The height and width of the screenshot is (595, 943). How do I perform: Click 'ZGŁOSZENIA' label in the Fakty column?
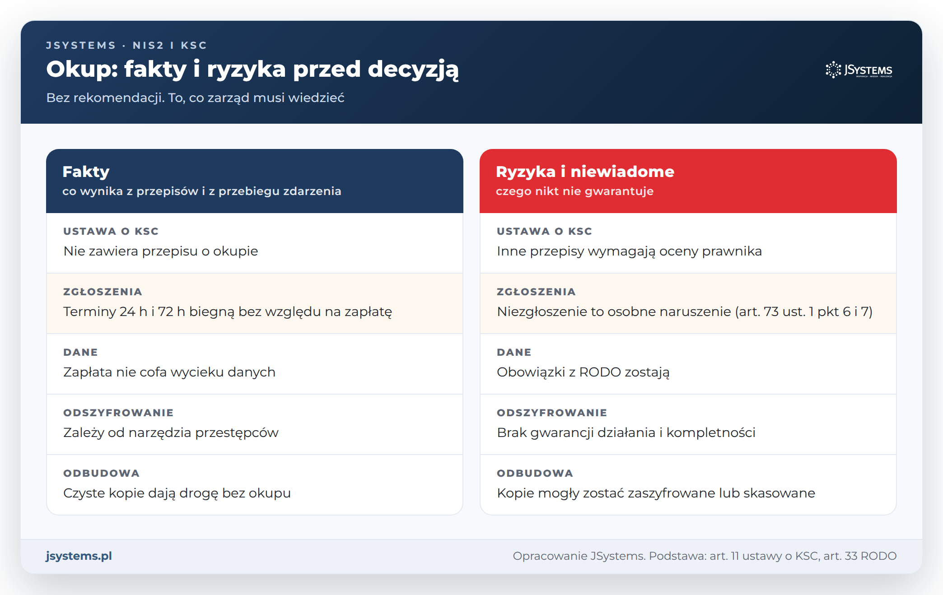pyautogui.click(x=103, y=292)
